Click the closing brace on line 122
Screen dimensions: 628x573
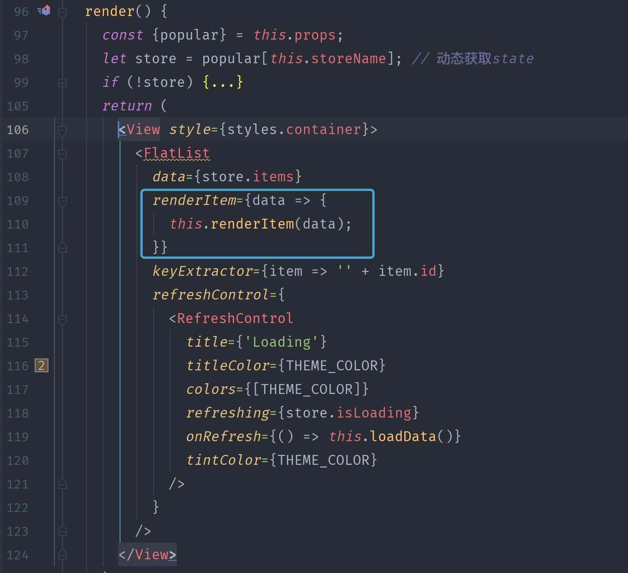pos(156,507)
